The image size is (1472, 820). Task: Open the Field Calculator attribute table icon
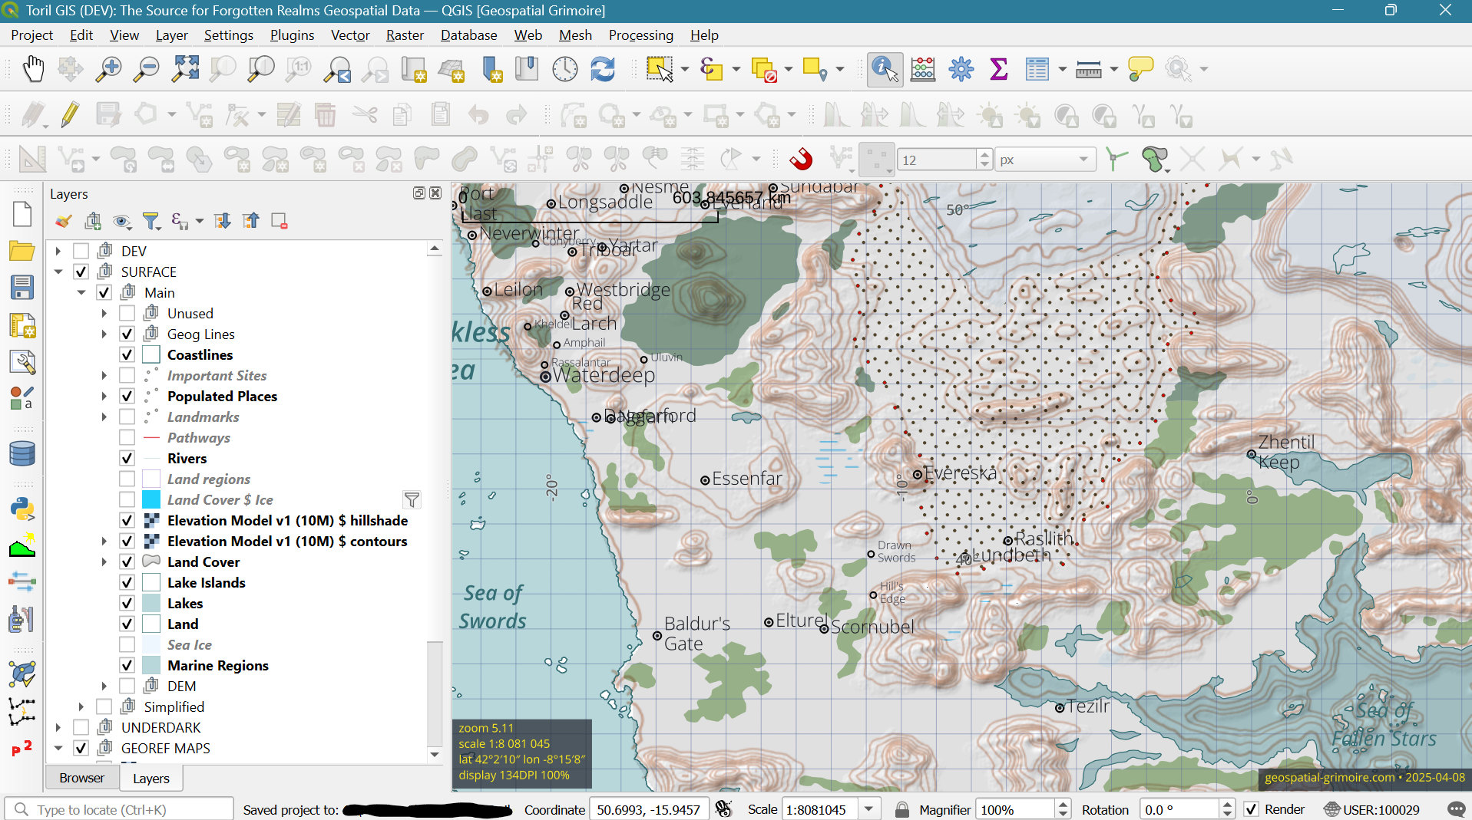tap(923, 69)
